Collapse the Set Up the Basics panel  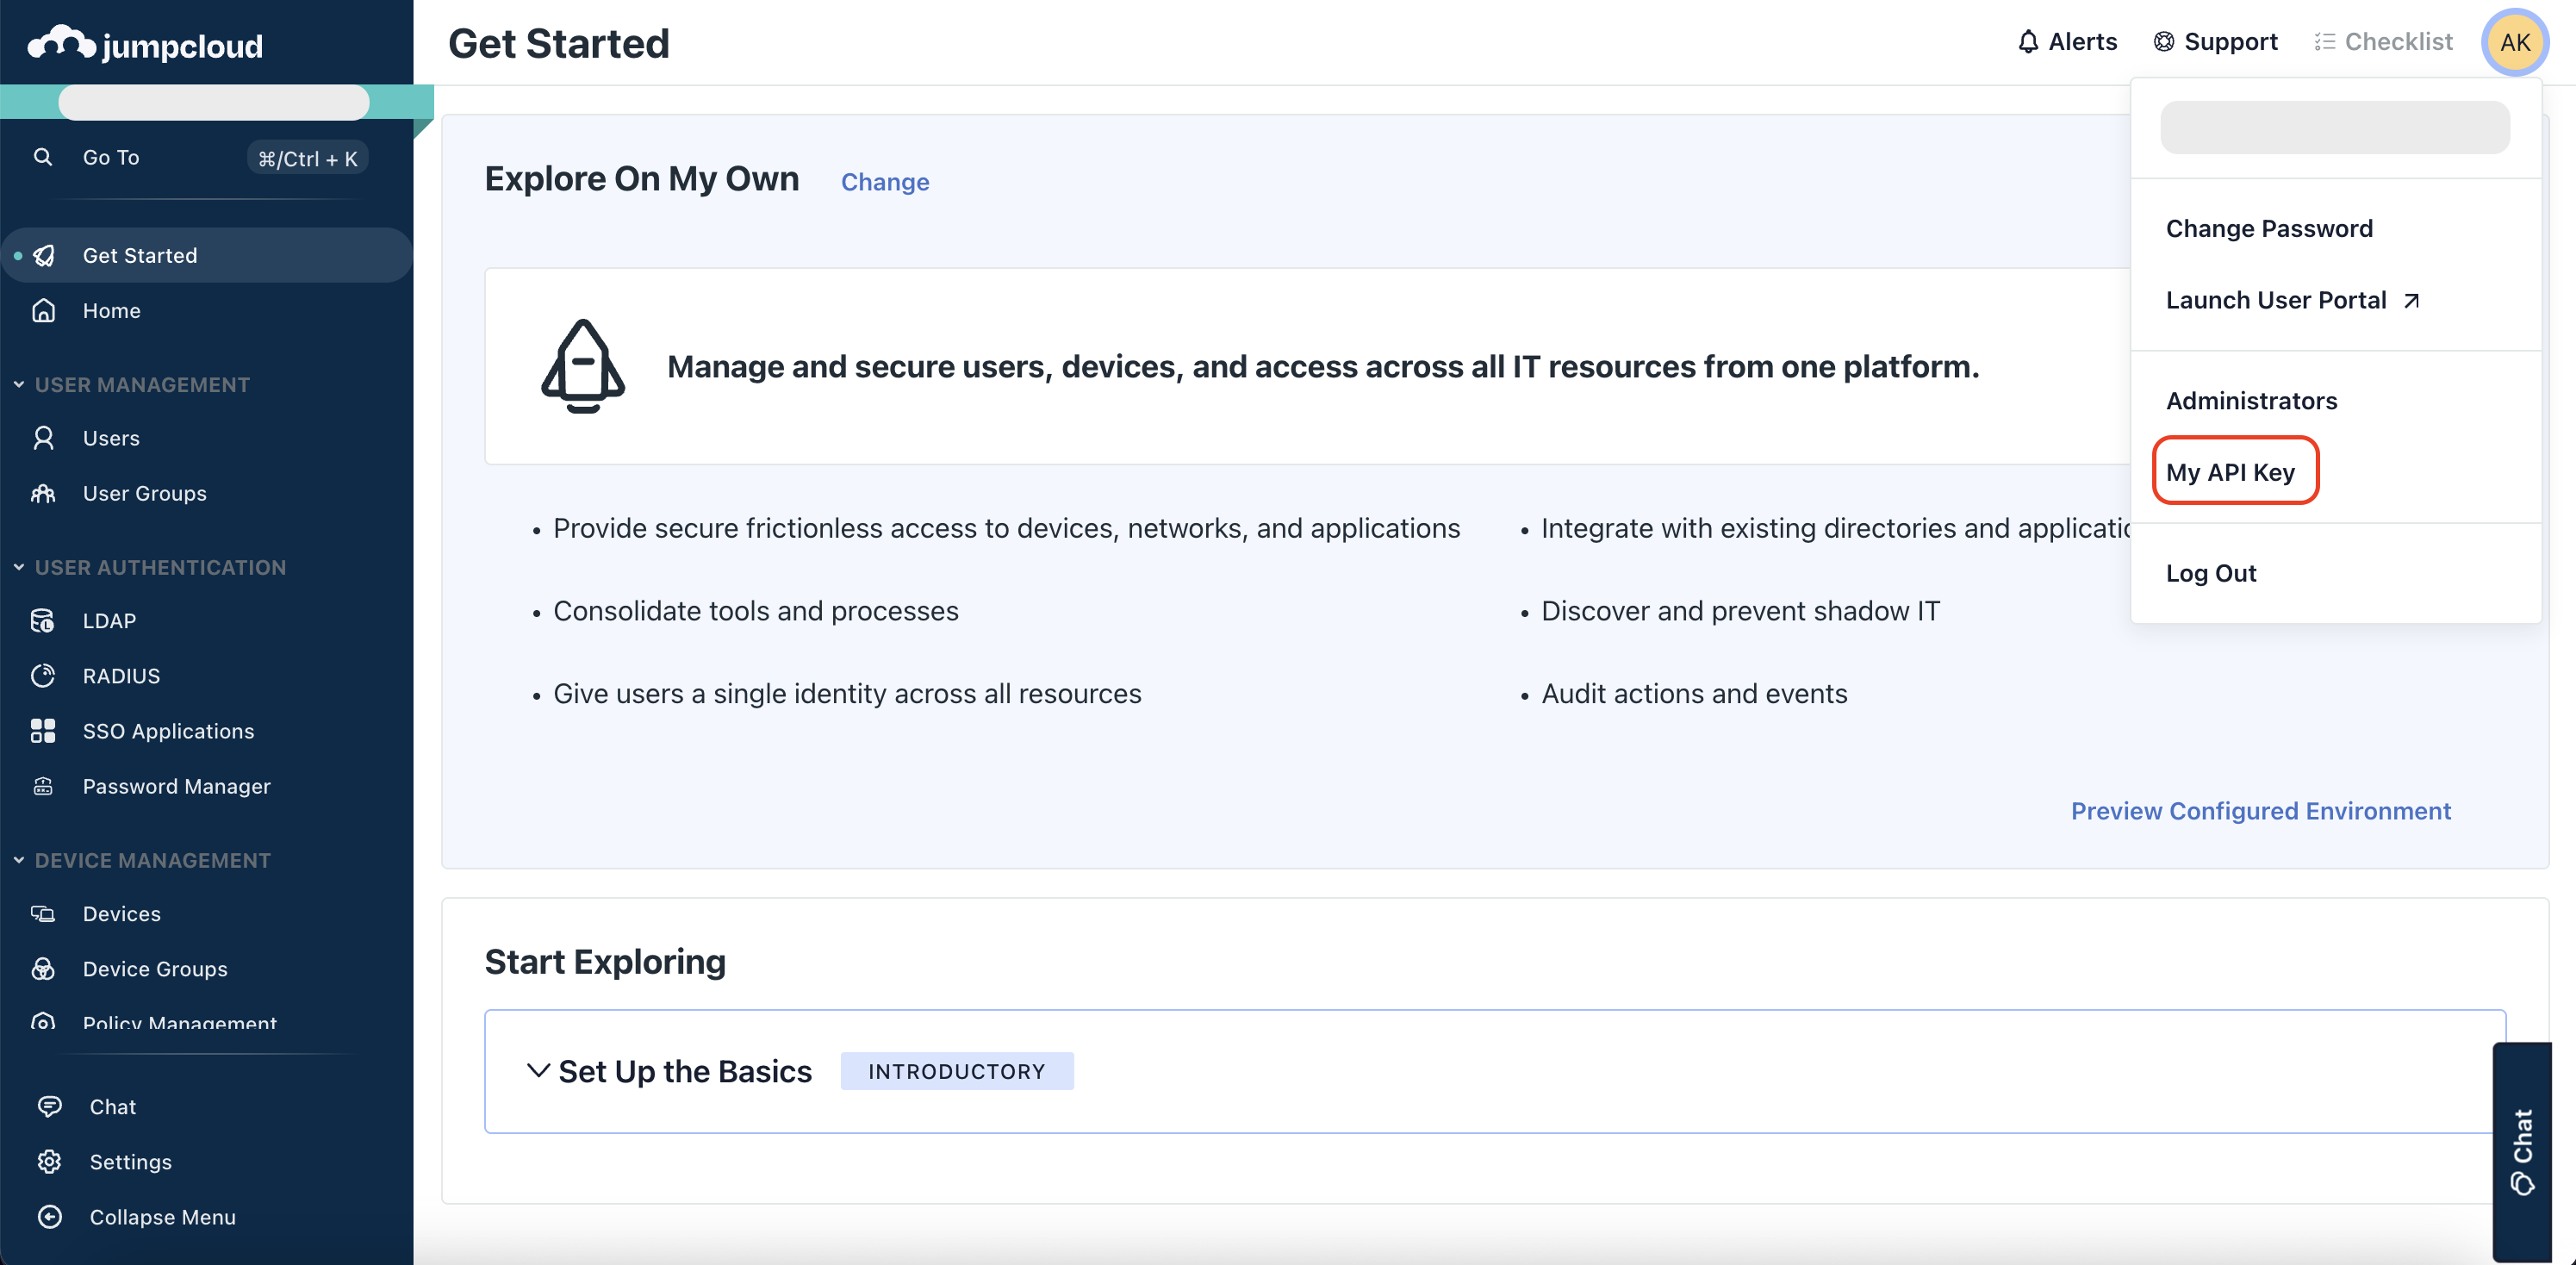pyautogui.click(x=538, y=1071)
